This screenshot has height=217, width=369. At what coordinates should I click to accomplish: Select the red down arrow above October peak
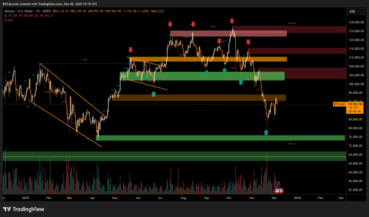(x=232, y=21)
